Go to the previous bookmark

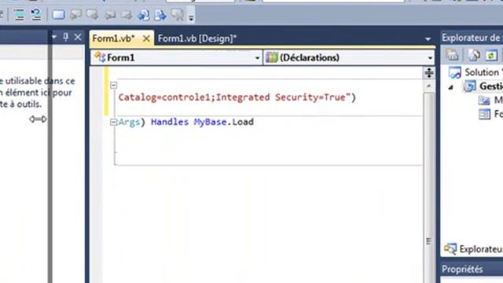[75, 14]
